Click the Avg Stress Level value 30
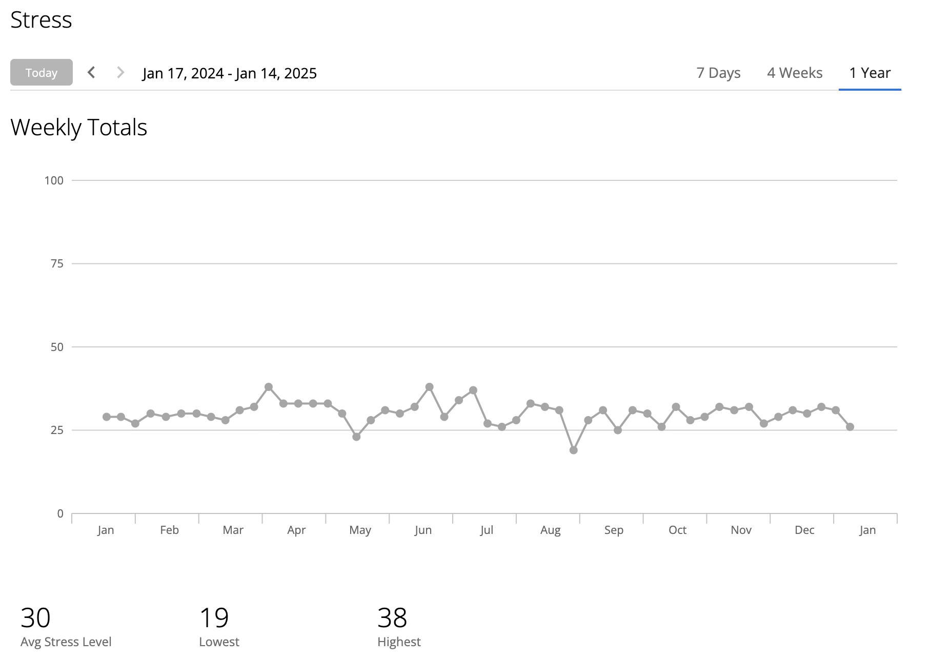This screenshot has width=930, height=660. pyautogui.click(x=35, y=617)
